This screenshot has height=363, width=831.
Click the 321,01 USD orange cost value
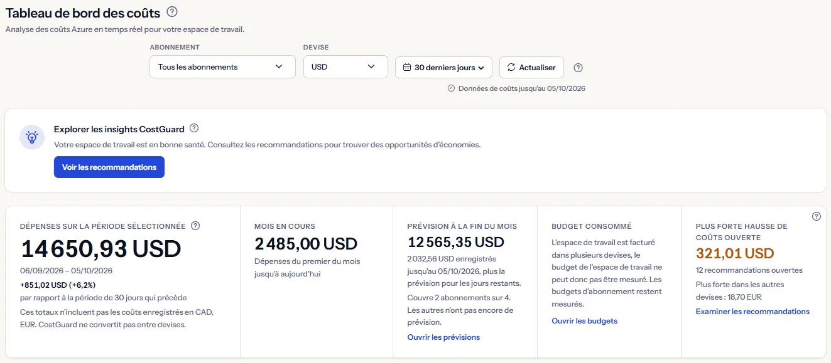pyautogui.click(x=735, y=253)
